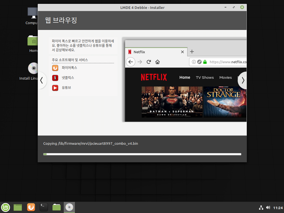Click the 유튜브 label
The height and width of the screenshot is (213, 284).
(x=66, y=88)
